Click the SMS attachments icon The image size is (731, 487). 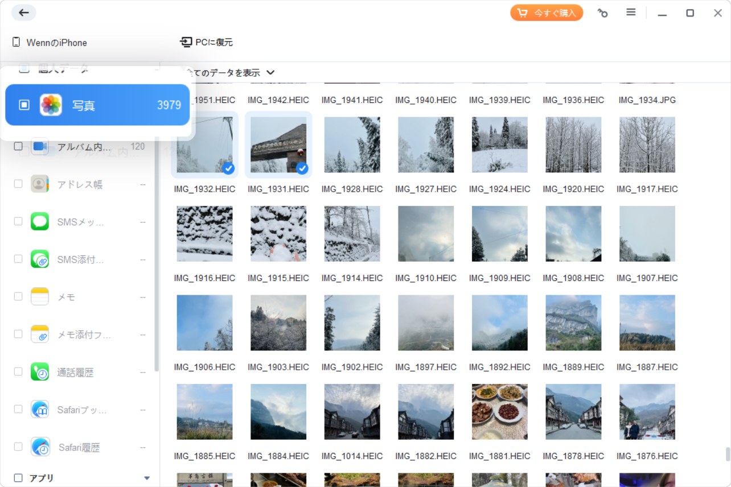point(40,259)
